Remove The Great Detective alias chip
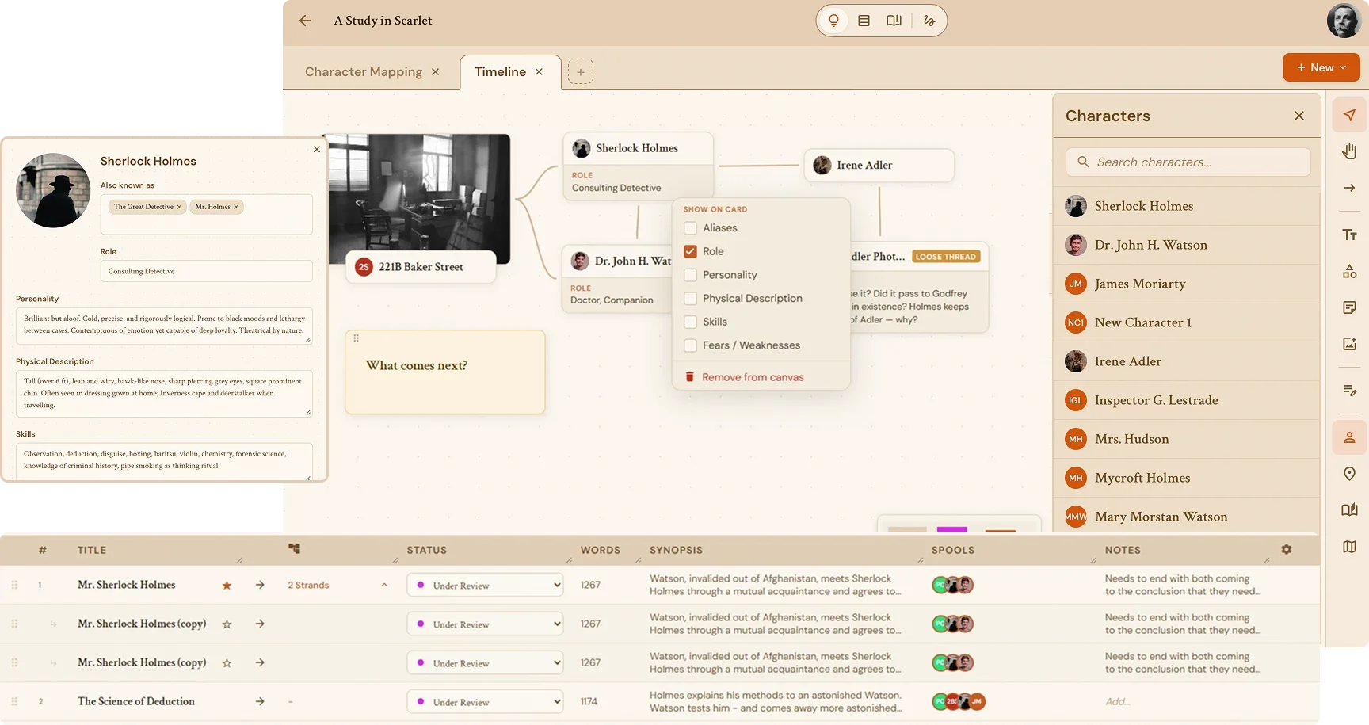This screenshot has height=725, width=1369. 179,207
